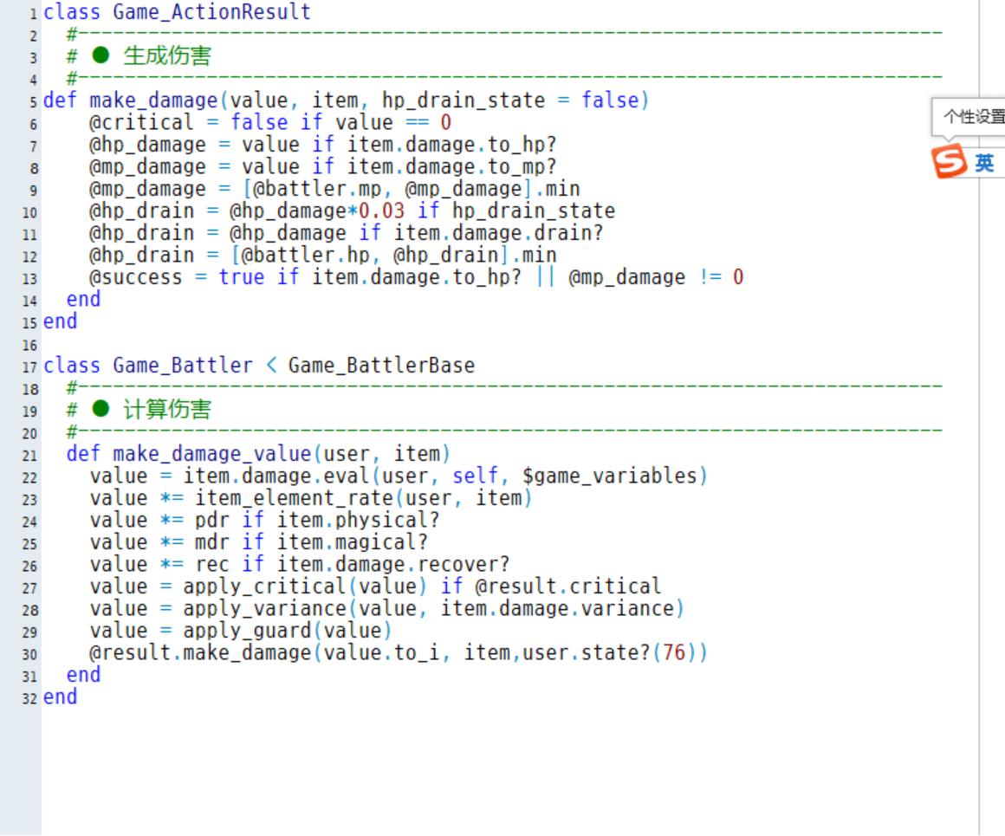The height and width of the screenshot is (836, 1005).
Task: Click the '@hp_damage = value if item.damage.to_hp?' line
Action: [x=322, y=145]
